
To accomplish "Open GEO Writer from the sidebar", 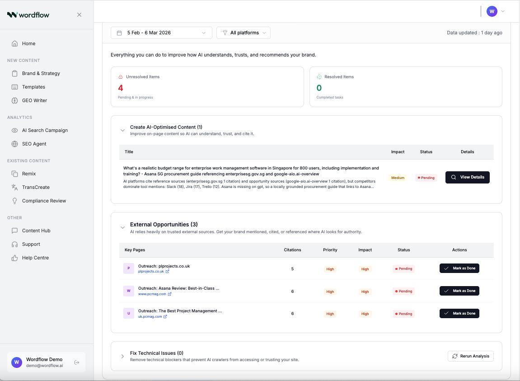I will [34, 100].
